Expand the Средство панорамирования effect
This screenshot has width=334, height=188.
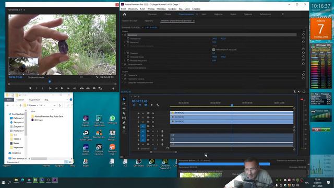(123, 83)
